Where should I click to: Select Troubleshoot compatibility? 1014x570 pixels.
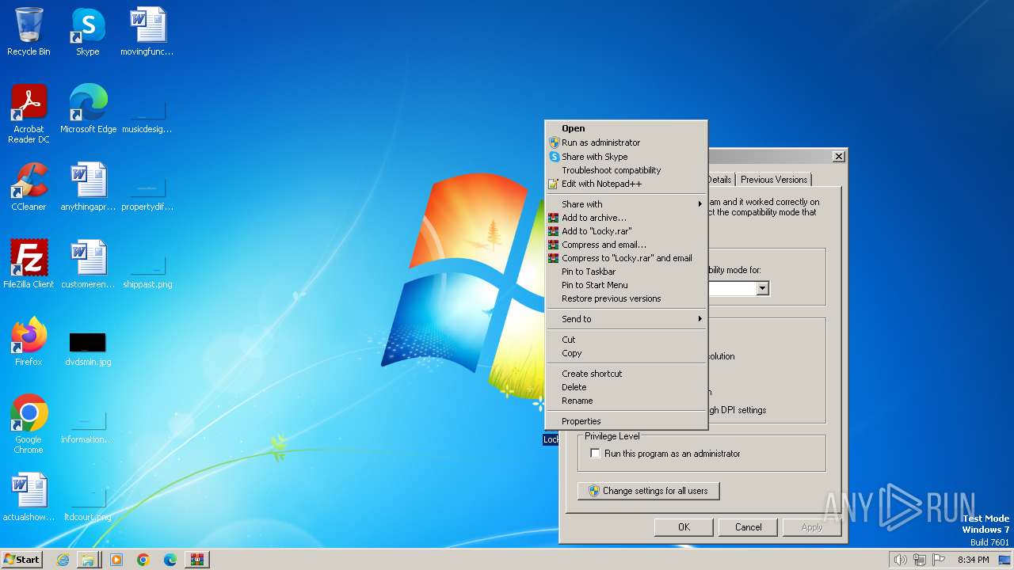click(x=626, y=170)
